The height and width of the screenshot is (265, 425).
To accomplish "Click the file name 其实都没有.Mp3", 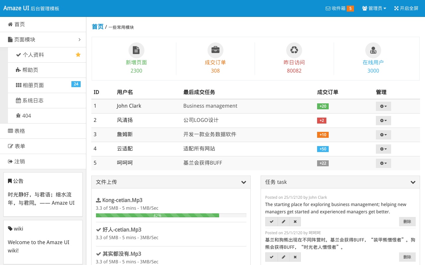I will coord(122,254).
